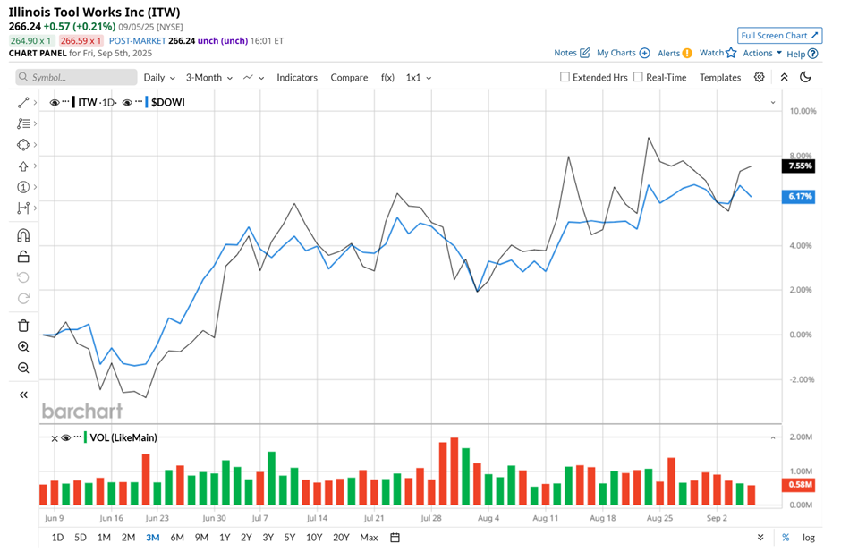841x552 pixels.
Task: Click the Watch star icon
Action: click(x=731, y=53)
